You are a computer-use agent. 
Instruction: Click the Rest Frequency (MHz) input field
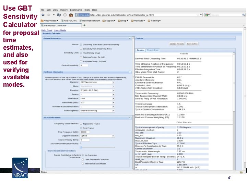point(85,132)
